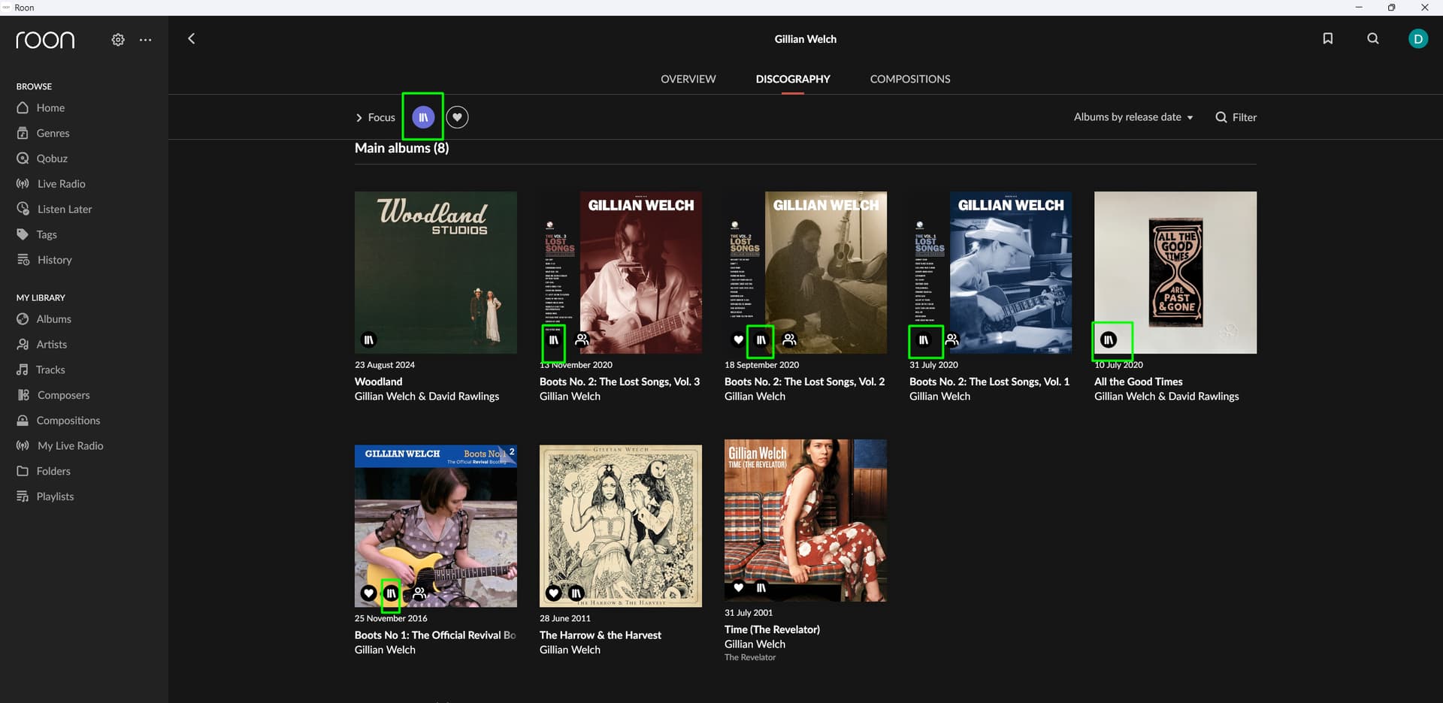Click the Filter button
1443x703 pixels.
[x=1236, y=117]
